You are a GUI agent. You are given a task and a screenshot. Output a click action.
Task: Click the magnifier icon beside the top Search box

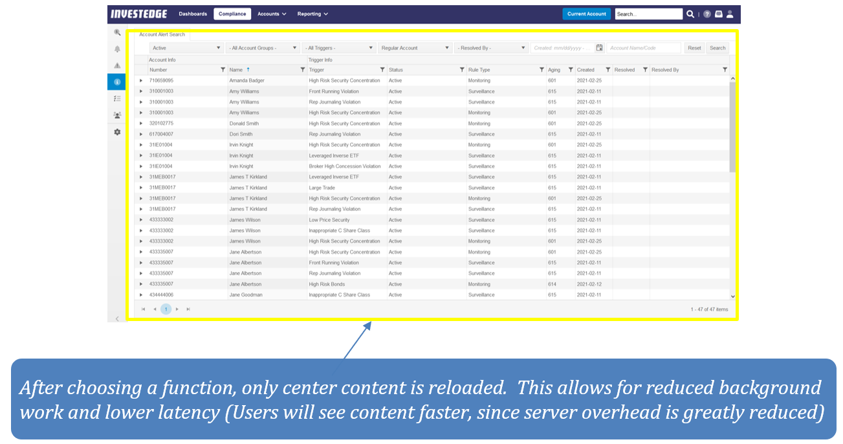690,14
